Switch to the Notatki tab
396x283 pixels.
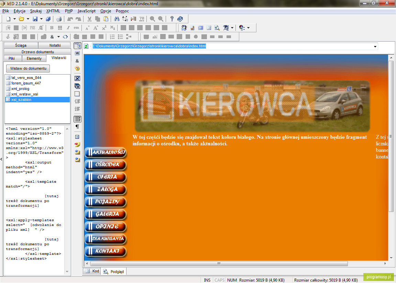[x=55, y=45]
